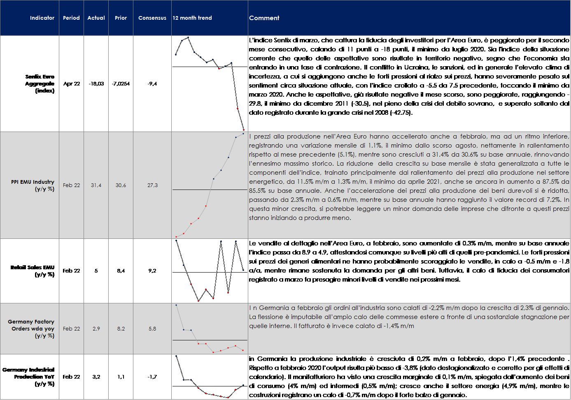Click Germany Factory Orders consensus value 5,8
Screen dimensions: 571x400
[x=152, y=329]
